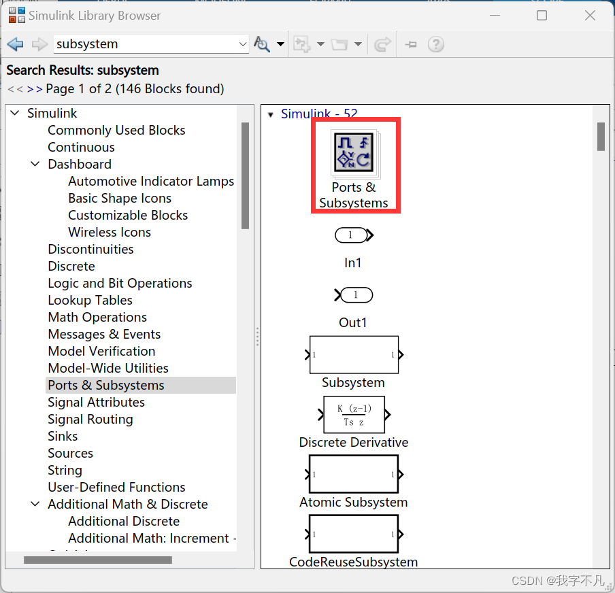The width and height of the screenshot is (615, 593).
Task: Select the CodeReuseSubsystem block
Action: point(354,534)
